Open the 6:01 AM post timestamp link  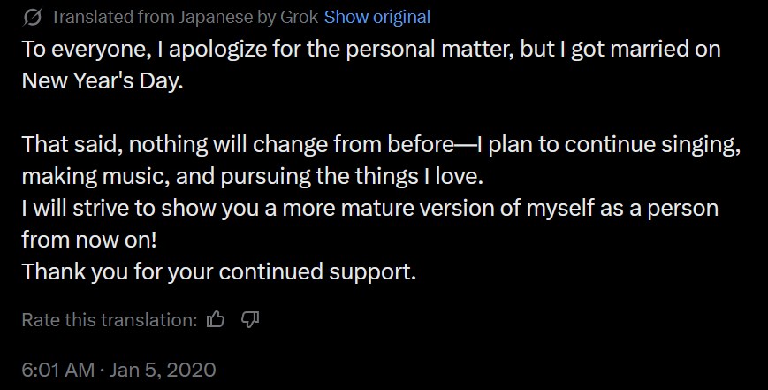(x=57, y=369)
